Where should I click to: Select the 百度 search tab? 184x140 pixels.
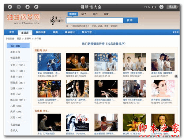[106, 14]
